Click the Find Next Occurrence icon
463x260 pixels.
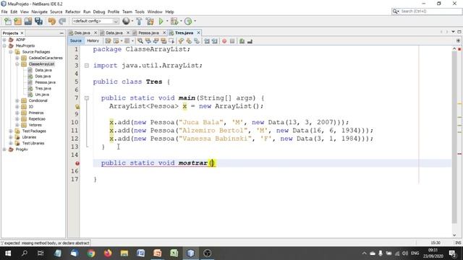(x=156, y=41)
